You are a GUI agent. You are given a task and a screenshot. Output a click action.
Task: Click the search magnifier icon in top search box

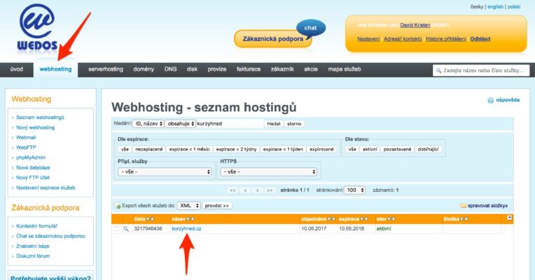click(x=438, y=71)
